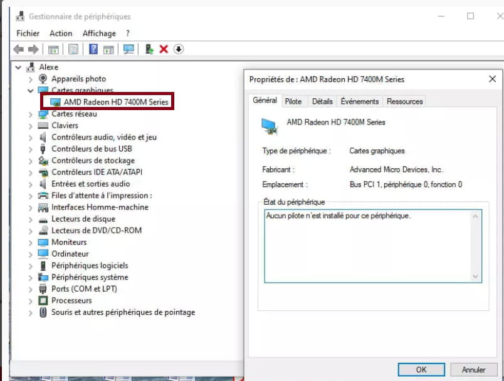Click the Properties sheet toolbar icon

(73, 49)
